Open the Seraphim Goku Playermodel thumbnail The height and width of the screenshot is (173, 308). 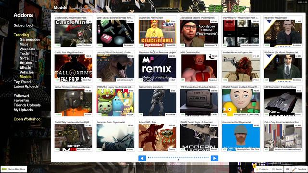click(x=115, y=137)
